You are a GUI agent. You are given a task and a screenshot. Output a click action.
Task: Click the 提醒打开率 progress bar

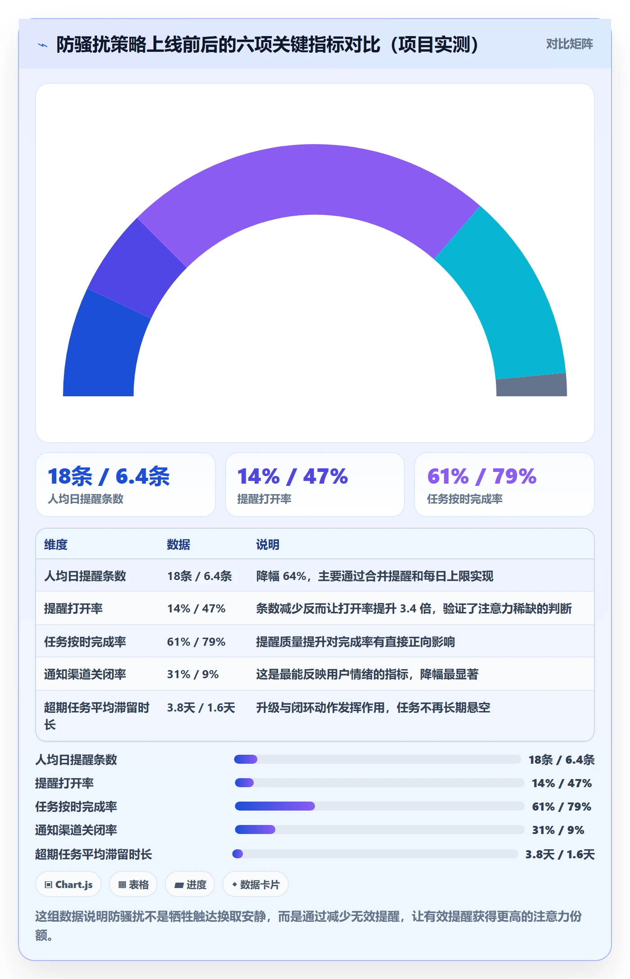(x=379, y=783)
